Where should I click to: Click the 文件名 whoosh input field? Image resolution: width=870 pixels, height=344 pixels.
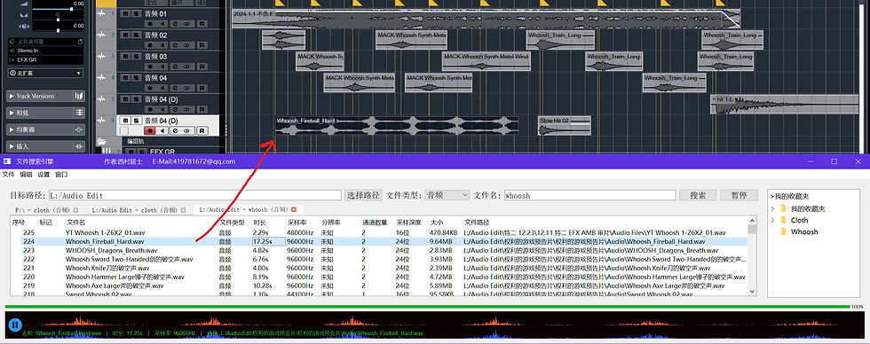click(589, 196)
